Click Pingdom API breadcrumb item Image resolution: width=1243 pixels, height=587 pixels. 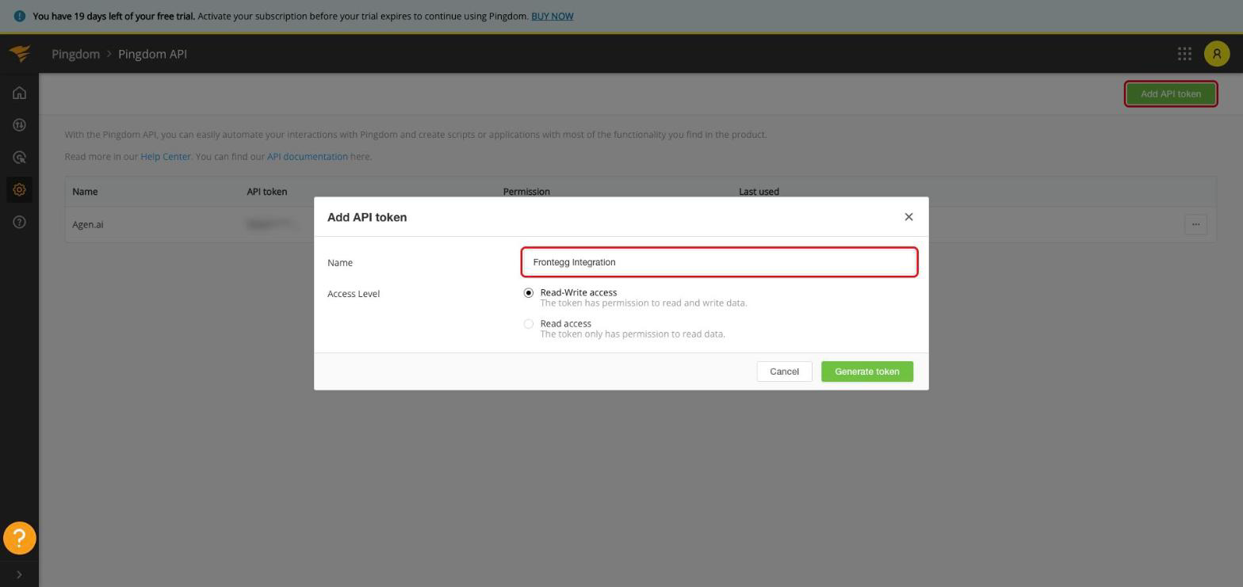point(152,54)
